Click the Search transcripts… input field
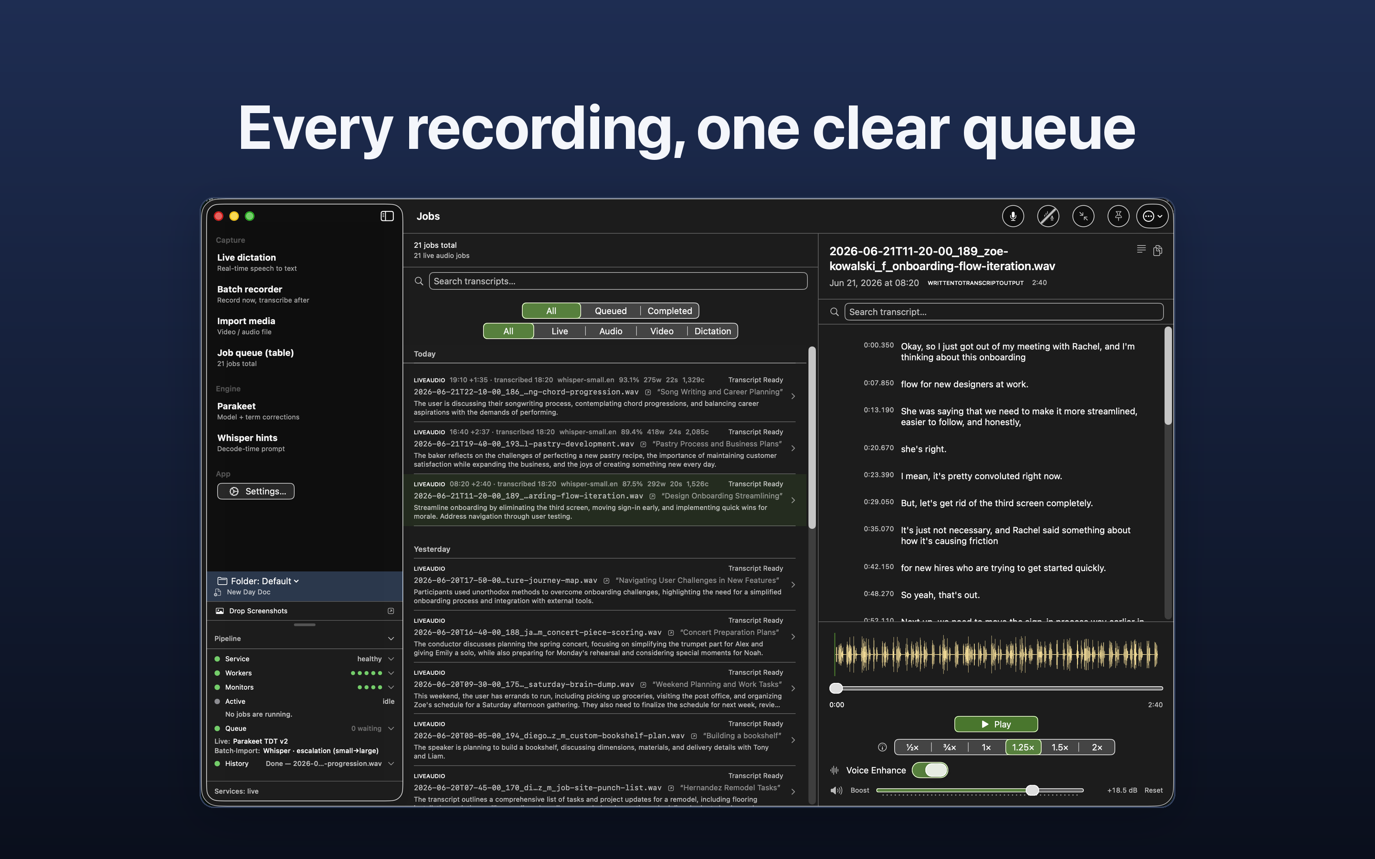The width and height of the screenshot is (1375, 859). [x=618, y=281]
